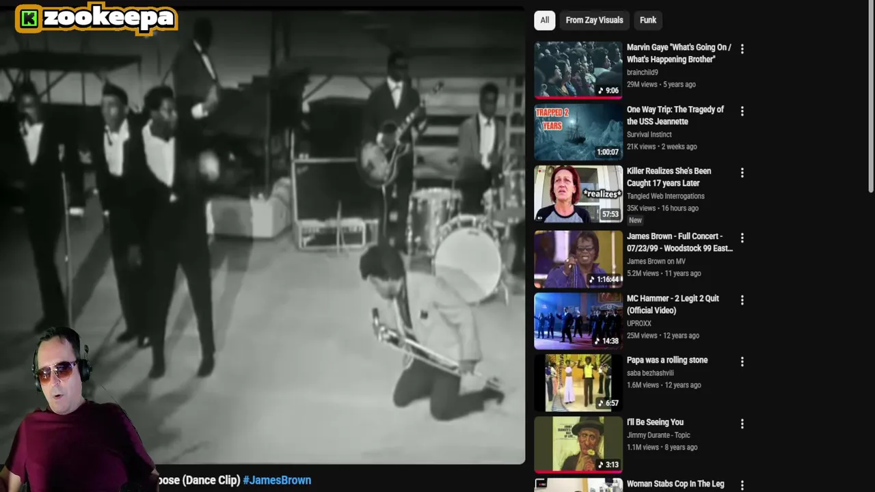Open One Way Trip video title
Screen dimensions: 875x492
click(x=675, y=115)
